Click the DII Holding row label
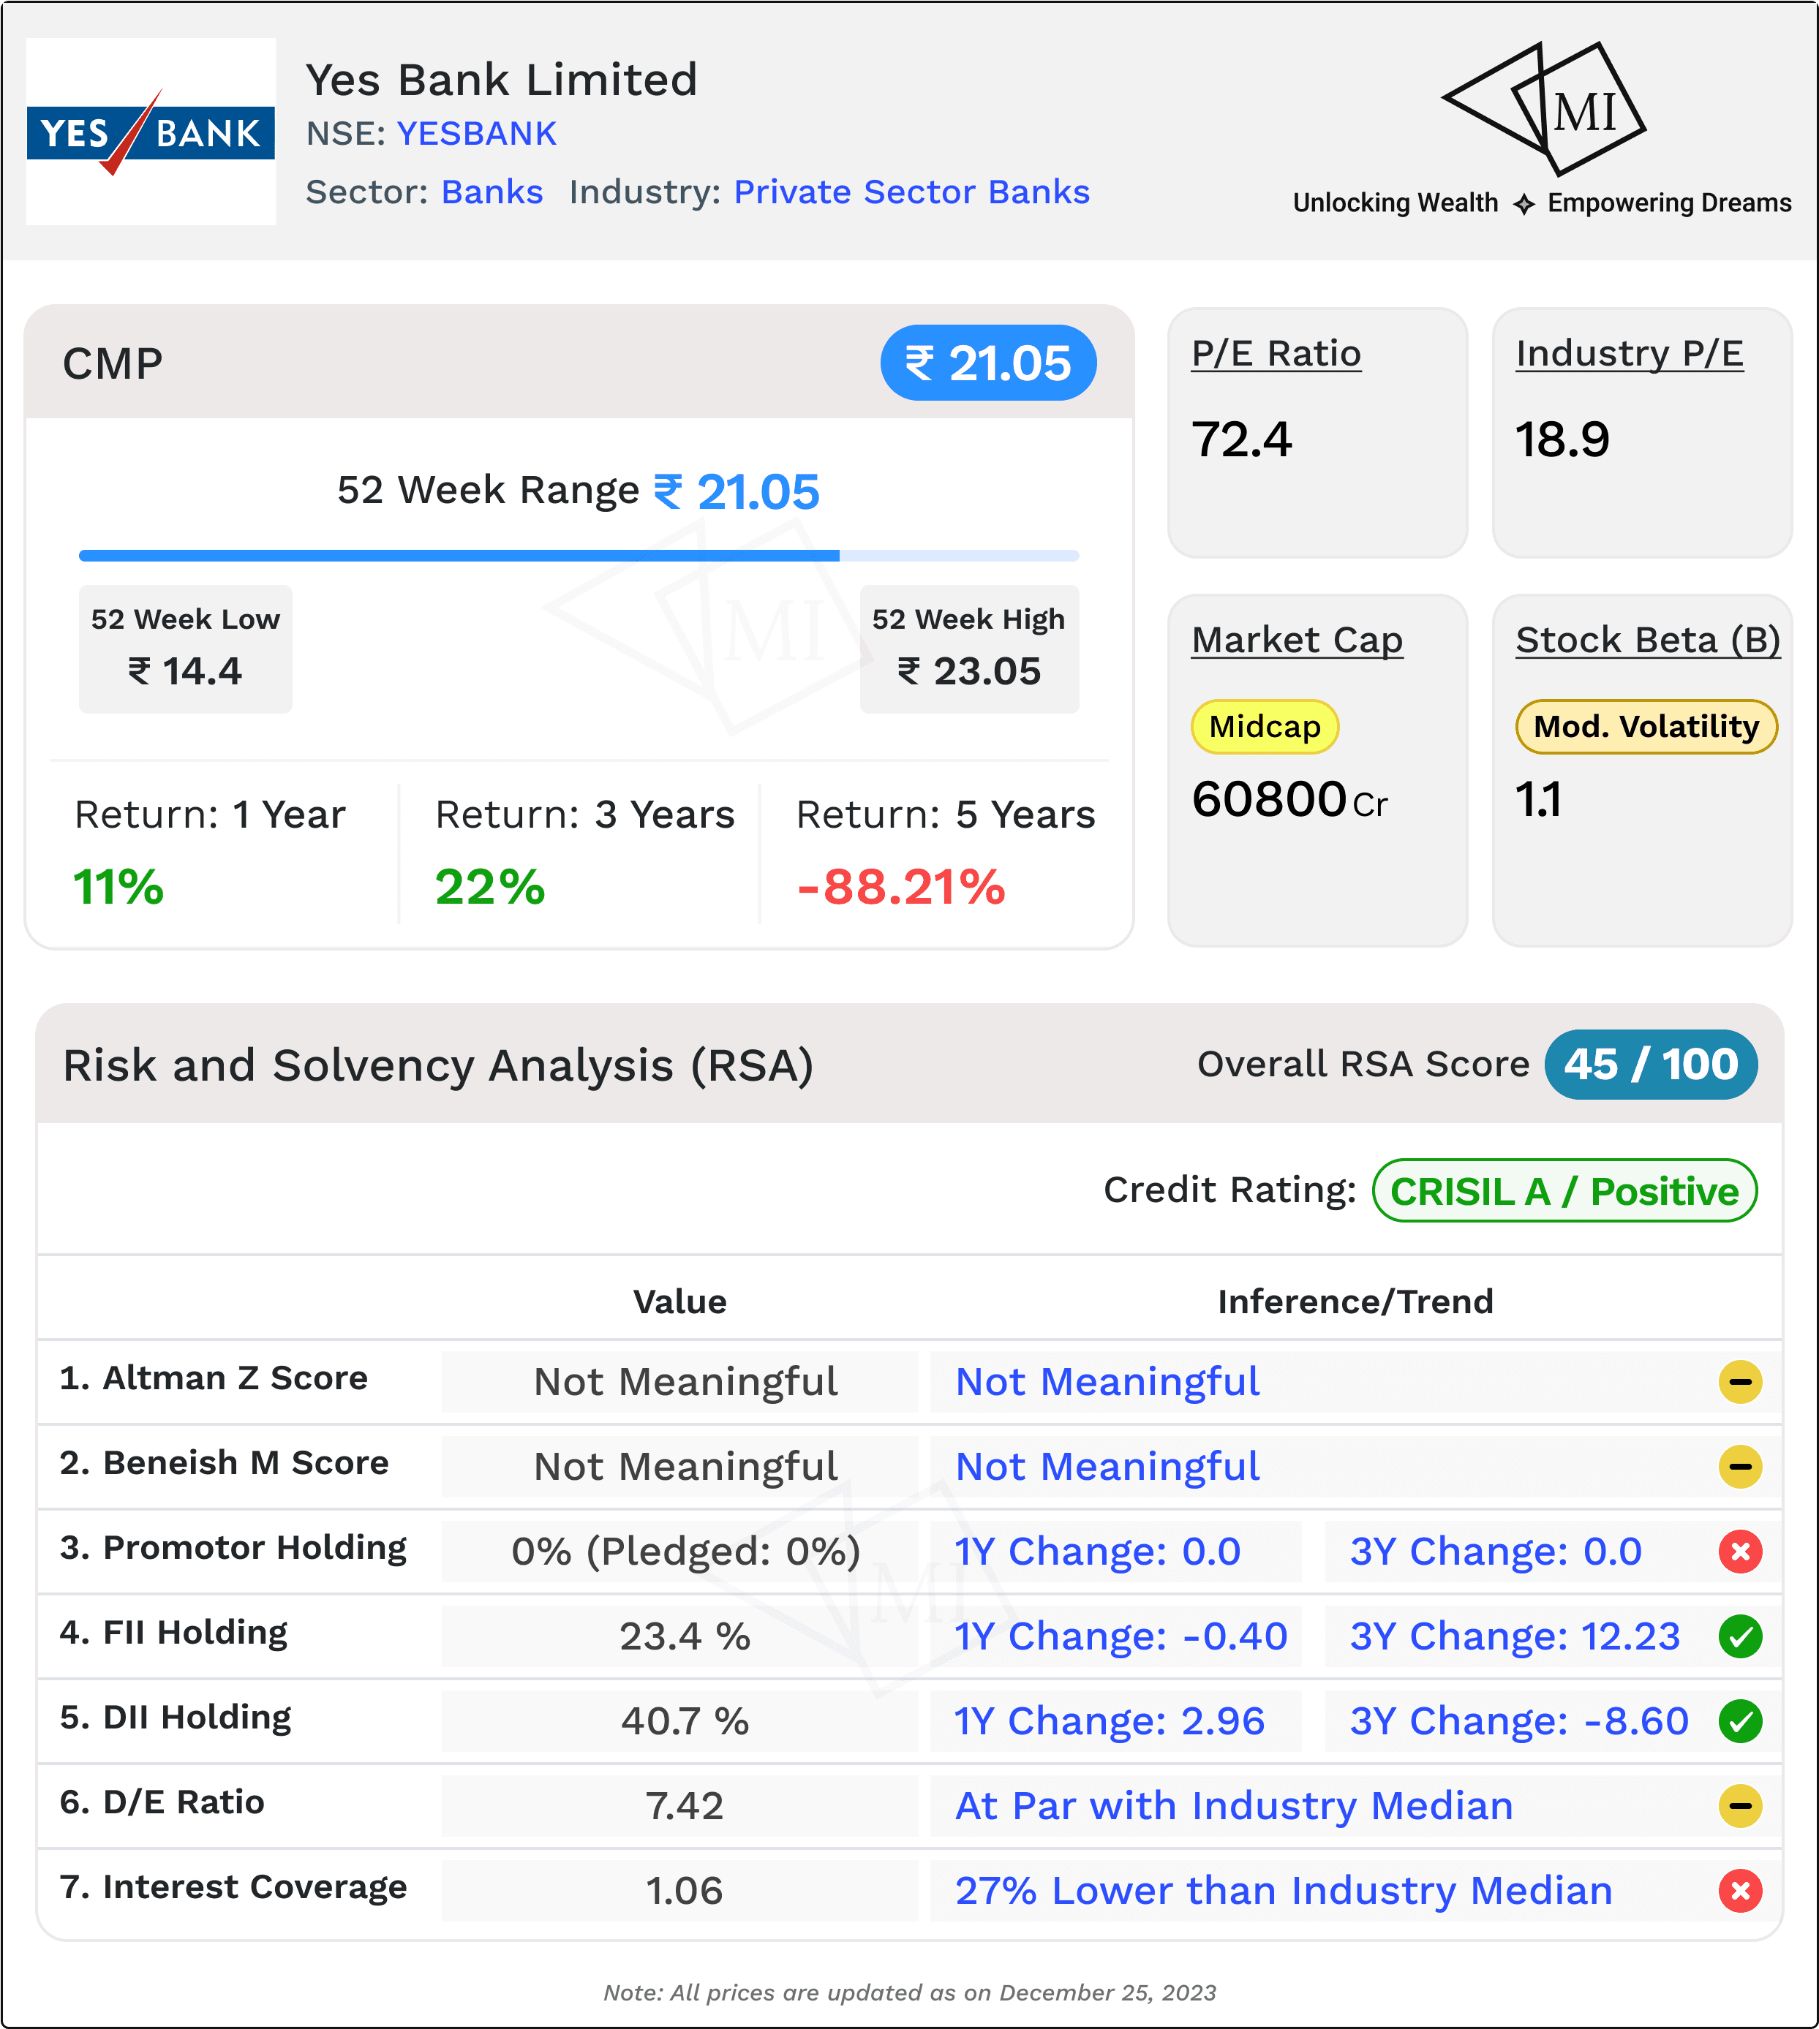 click(176, 1718)
